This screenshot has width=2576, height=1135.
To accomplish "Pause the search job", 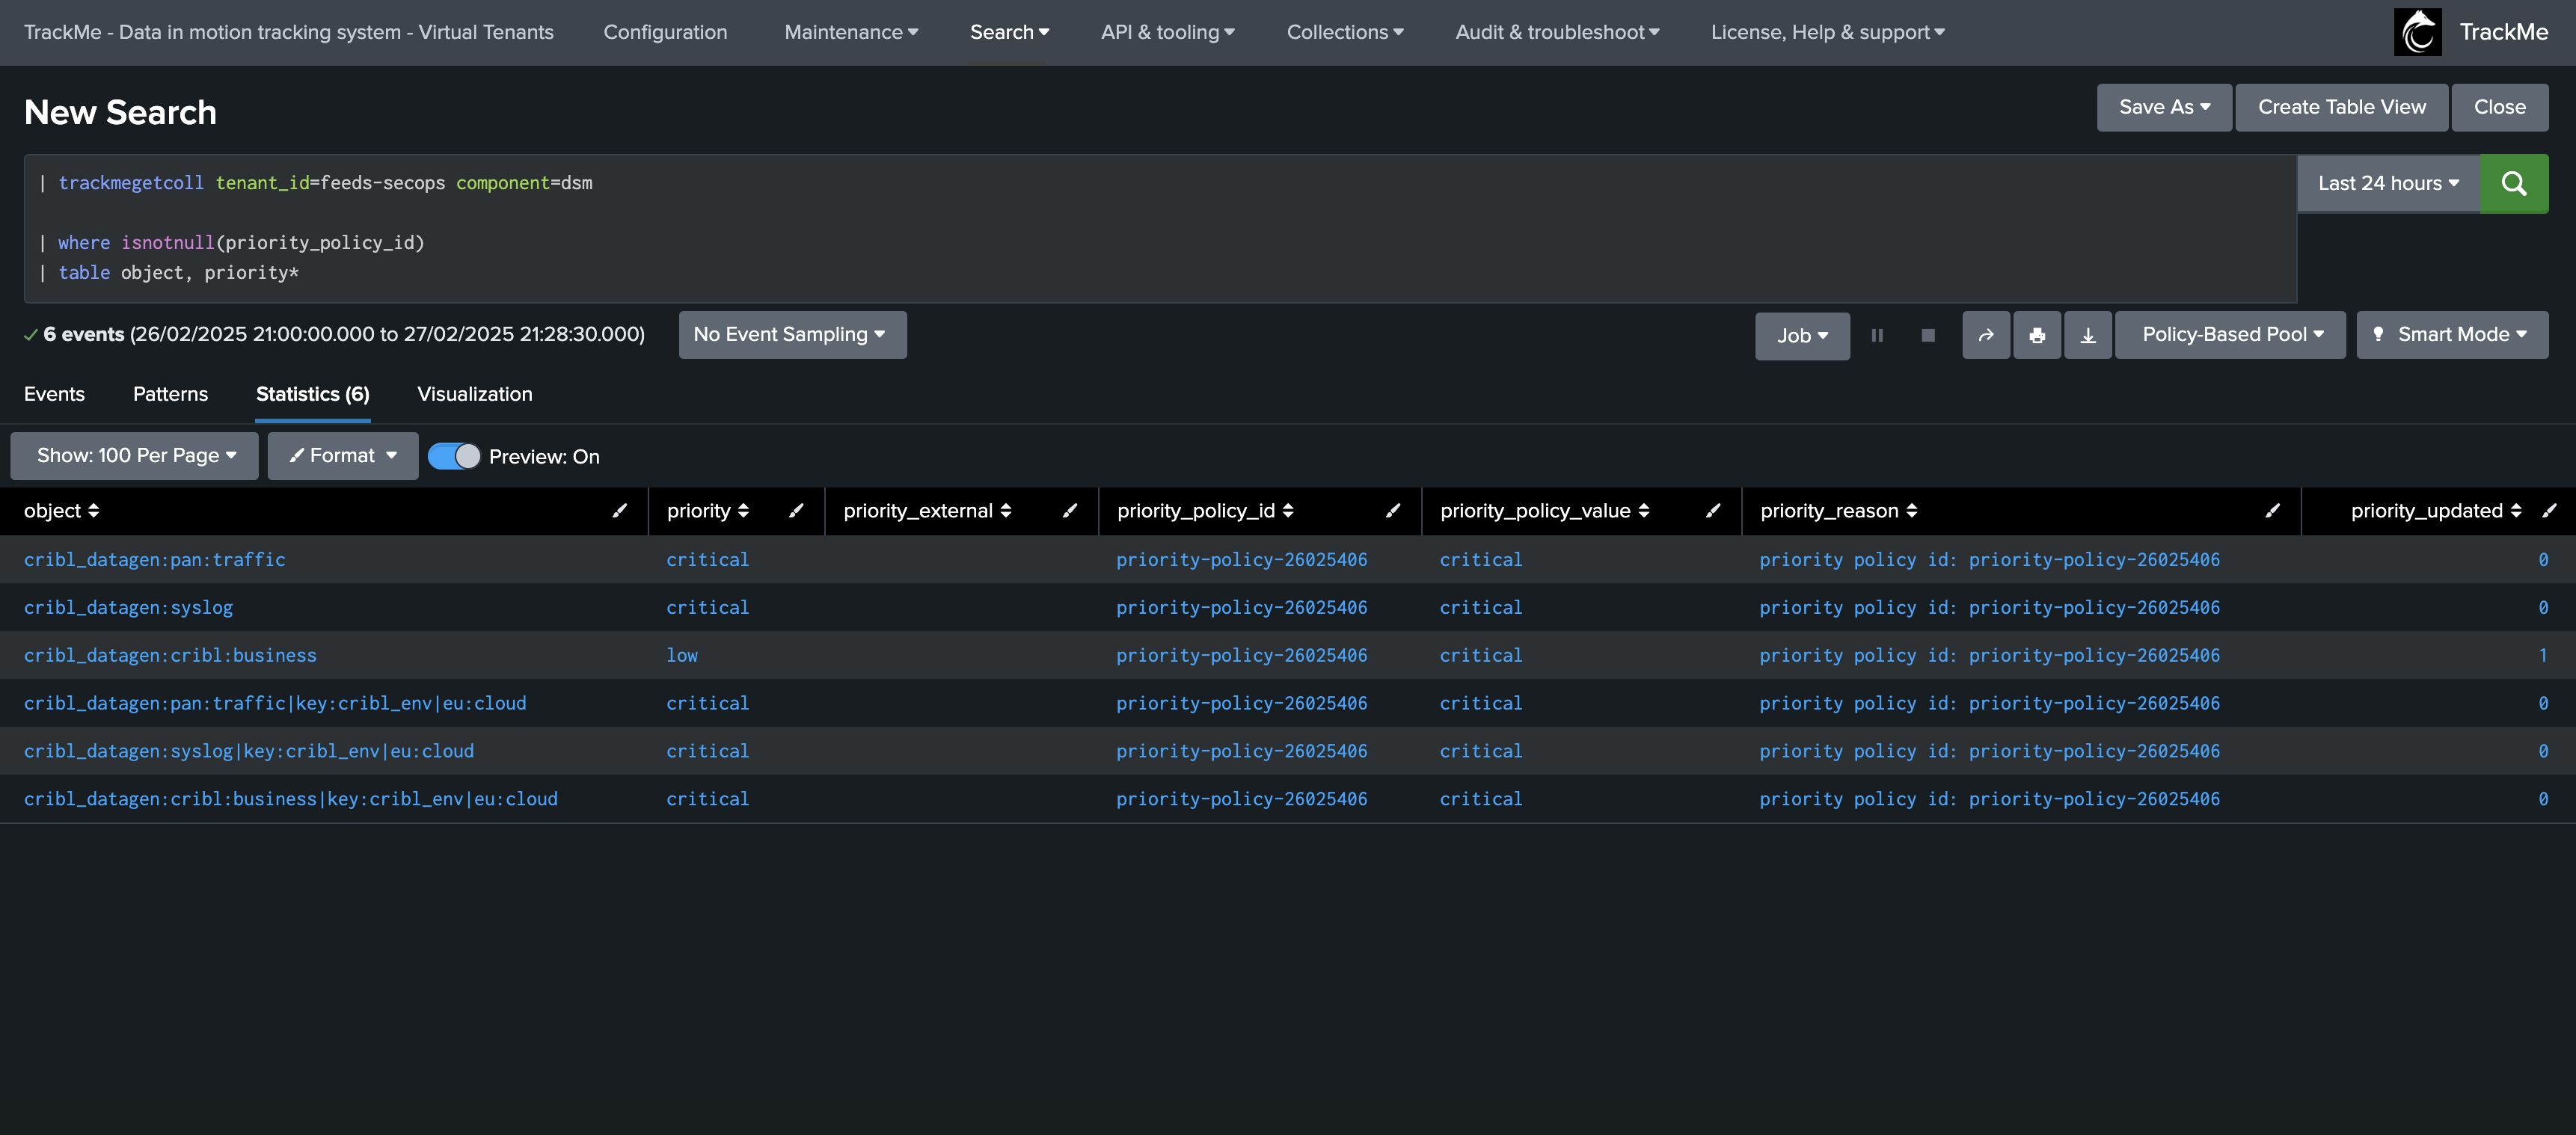I will click(1877, 335).
